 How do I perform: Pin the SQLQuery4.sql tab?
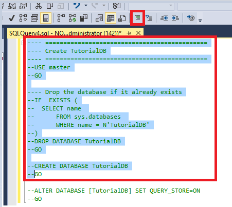129,33
